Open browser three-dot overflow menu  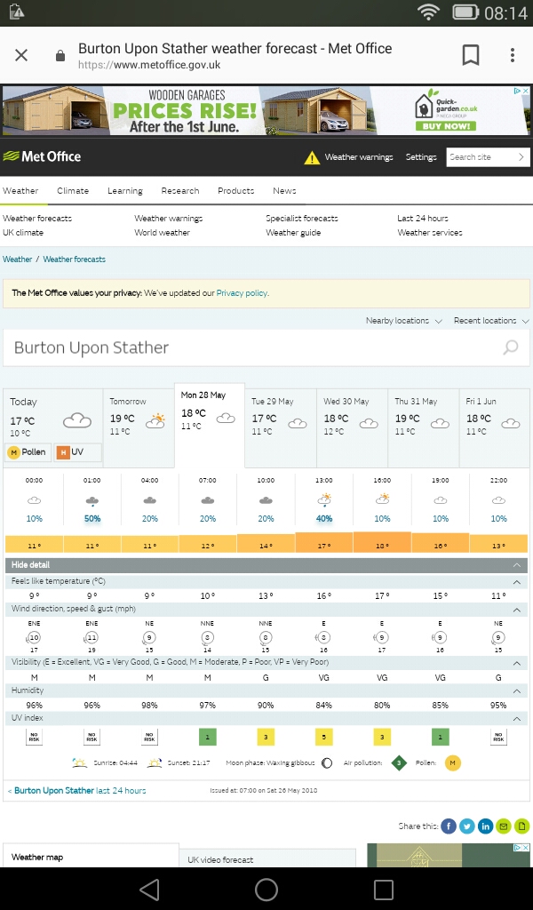tap(512, 55)
